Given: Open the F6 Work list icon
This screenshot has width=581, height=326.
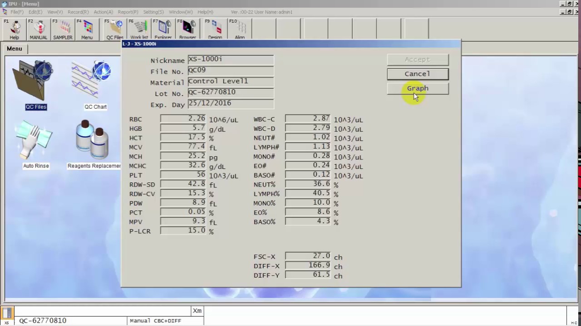Looking at the screenshot, I should [x=139, y=29].
